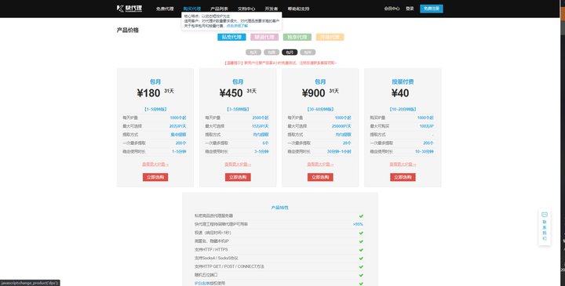565x286 pixels.
Task: Choose the 包天 billing period pill
Action: click(x=253, y=52)
